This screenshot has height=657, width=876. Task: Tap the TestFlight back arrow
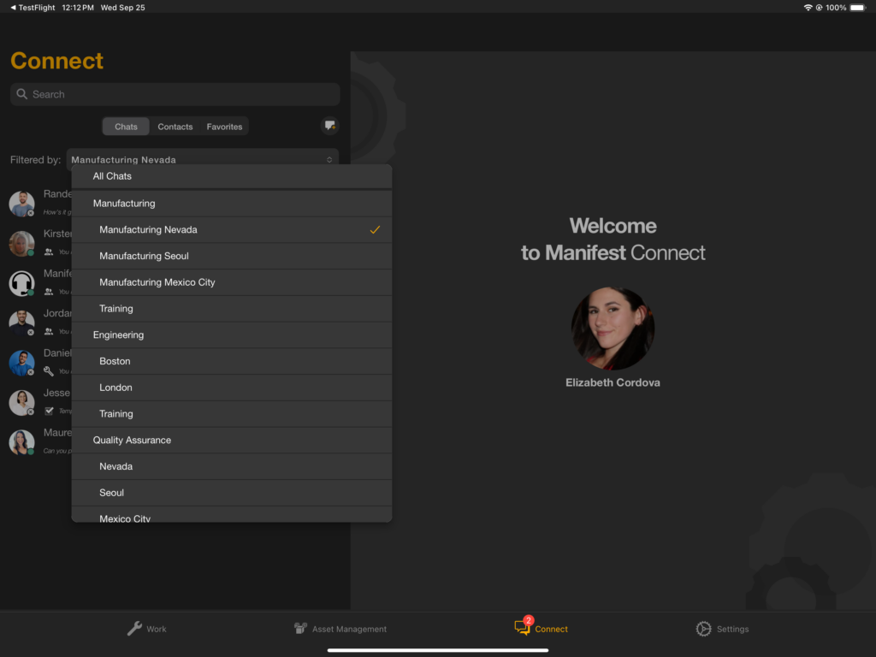coord(13,7)
